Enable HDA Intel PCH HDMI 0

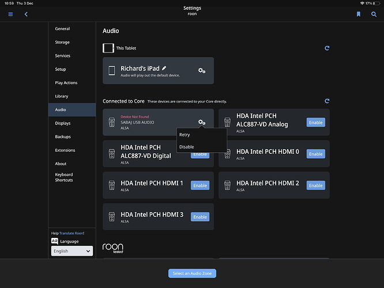(315, 154)
